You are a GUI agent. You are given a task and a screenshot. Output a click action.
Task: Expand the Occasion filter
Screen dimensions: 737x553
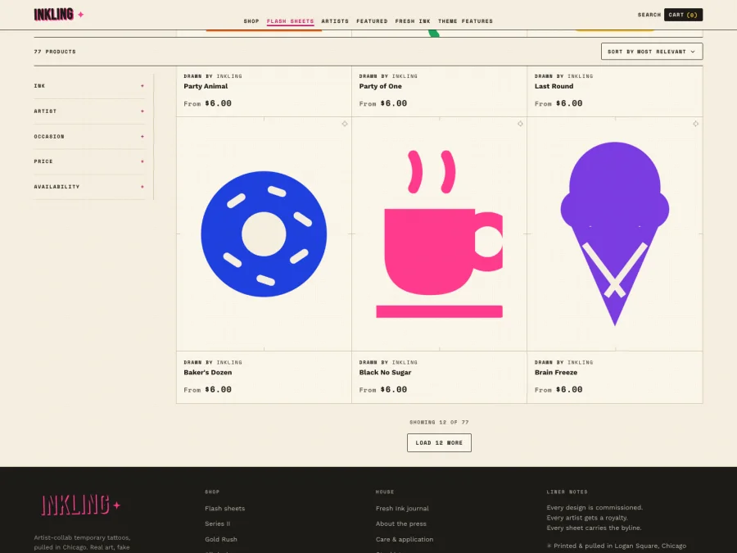pyautogui.click(x=89, y=136)
